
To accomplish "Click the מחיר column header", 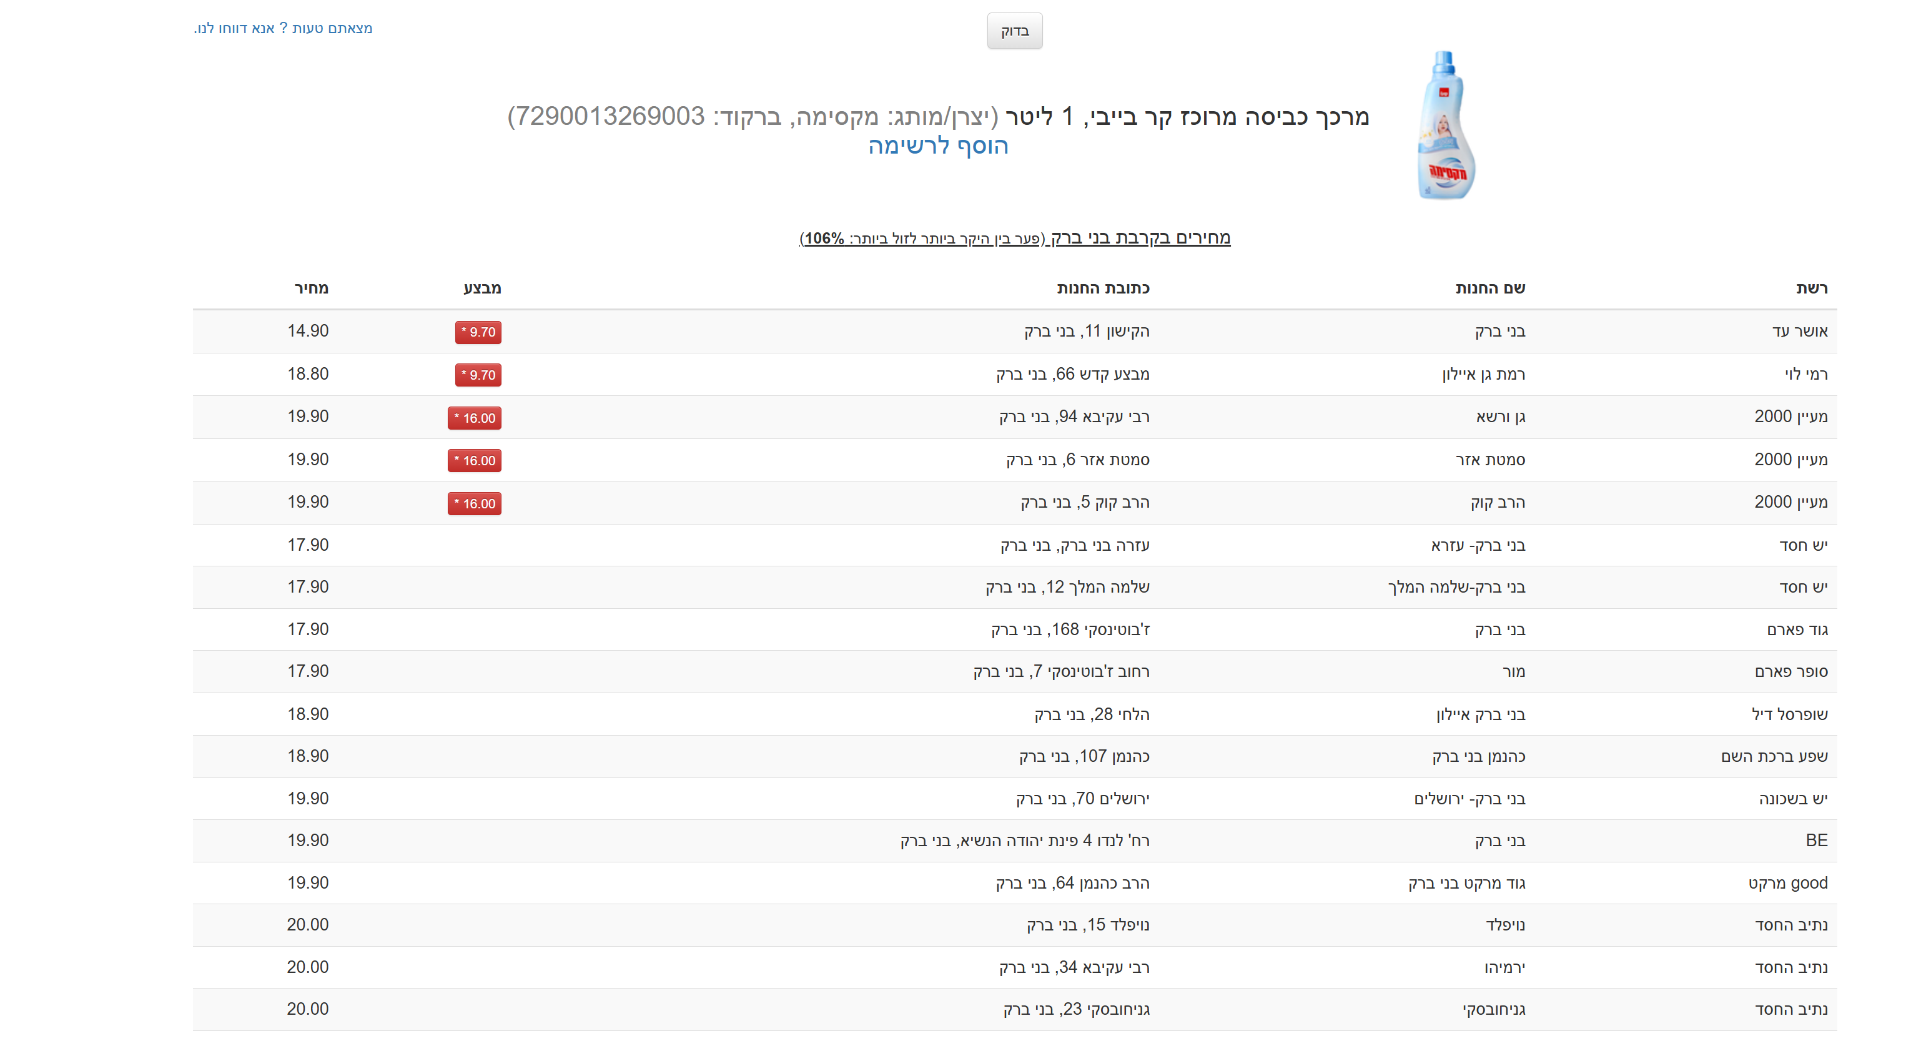I will 311,288.
